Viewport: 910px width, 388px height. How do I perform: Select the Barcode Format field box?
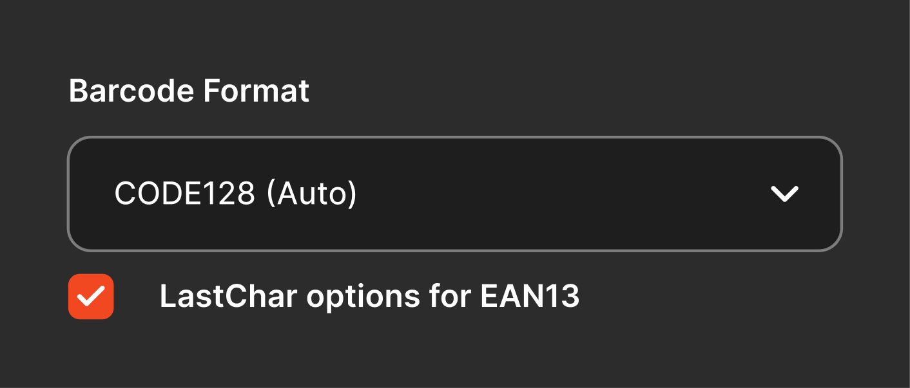(x=454, y=194)
